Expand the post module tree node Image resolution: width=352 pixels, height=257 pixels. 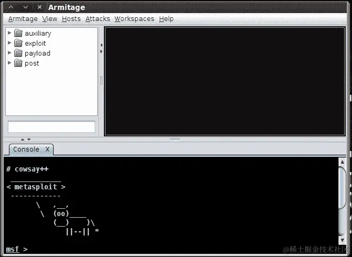coord(9,63)
